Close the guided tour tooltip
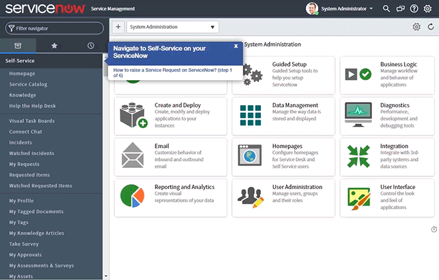This screenshot has width=439, height=280. [x=236, y=46]
